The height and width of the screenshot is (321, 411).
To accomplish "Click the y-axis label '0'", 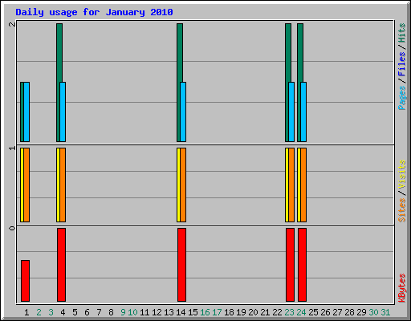I will 12,228.
